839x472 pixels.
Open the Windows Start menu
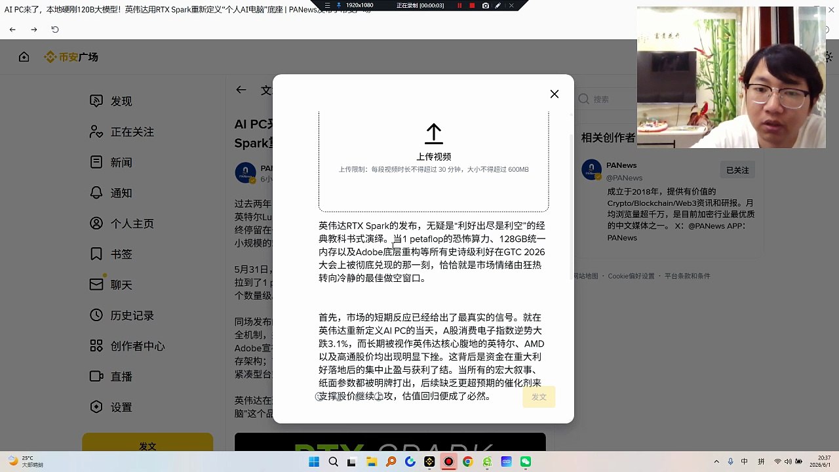(x=314, y=462)
